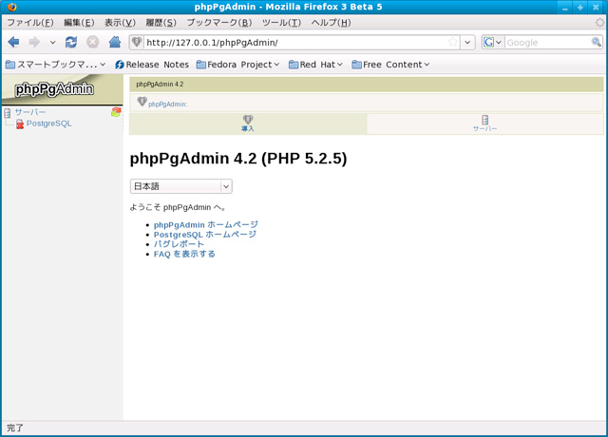This screenshot has width=608, height=437.
Task: Click the disconnected PostgreSQL server icon
Action: coord(20,124)
